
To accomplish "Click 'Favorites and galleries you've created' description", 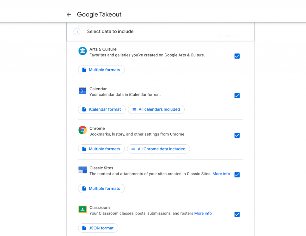I will [147, 55].
